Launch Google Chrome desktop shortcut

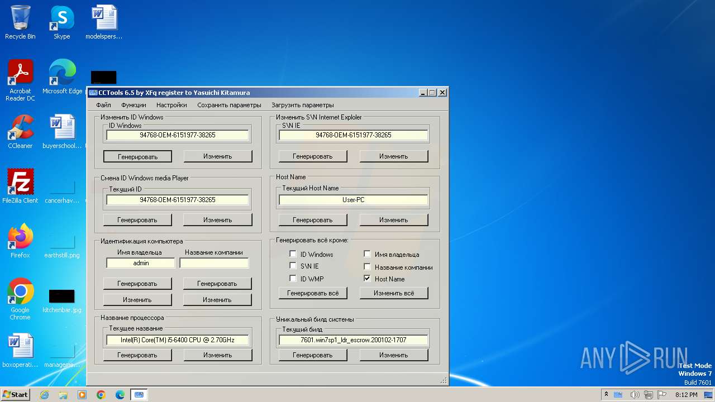click(x=20, y=299)
